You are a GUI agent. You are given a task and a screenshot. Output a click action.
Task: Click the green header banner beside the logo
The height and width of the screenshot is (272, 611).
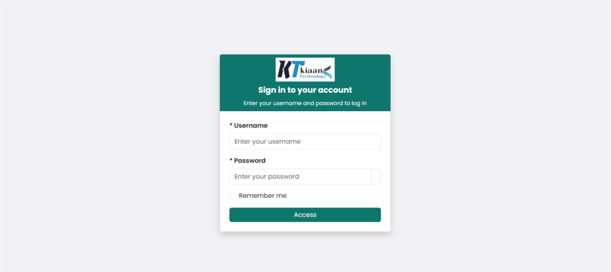[x=362, y=69]
